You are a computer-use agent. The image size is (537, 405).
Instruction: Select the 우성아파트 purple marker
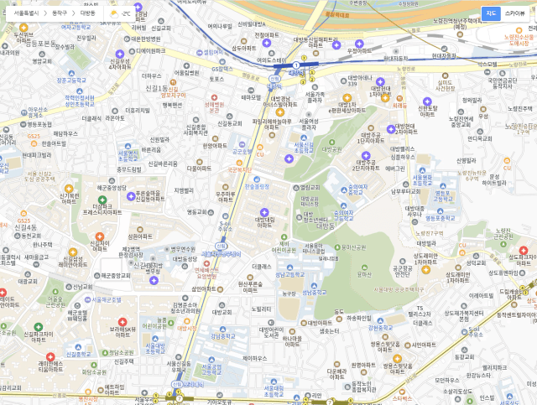point(359,44)
